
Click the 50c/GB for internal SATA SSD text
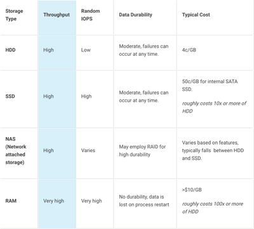[x=210, y=86]
